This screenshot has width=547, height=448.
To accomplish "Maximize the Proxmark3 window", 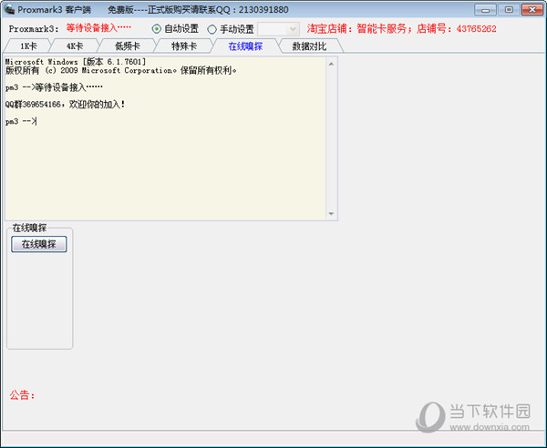I will (x=509, y=9).
